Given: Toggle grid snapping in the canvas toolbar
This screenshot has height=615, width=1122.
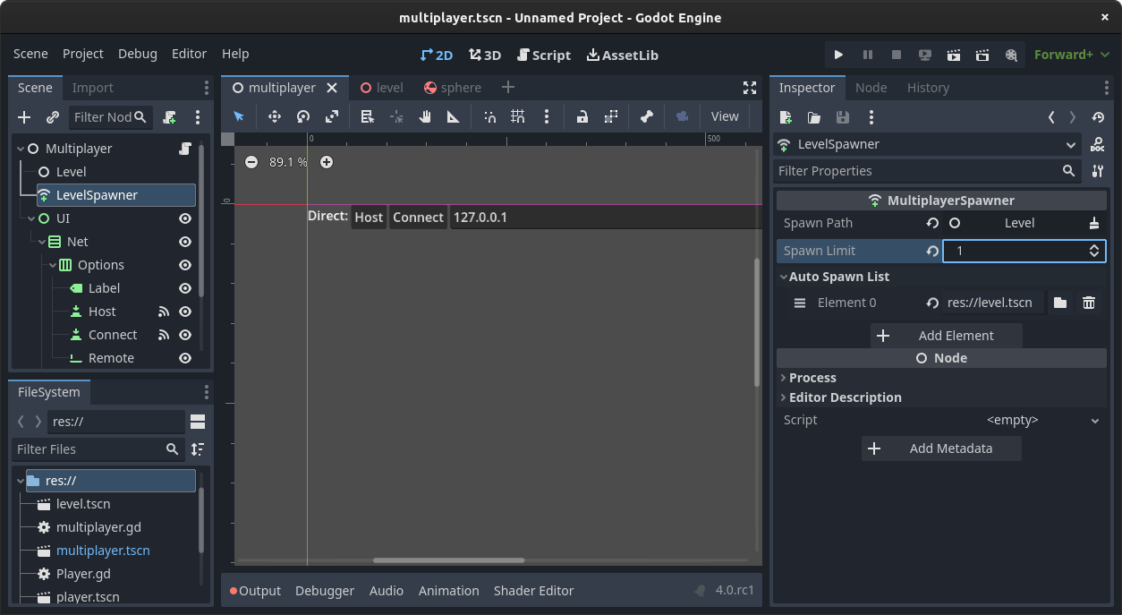Looking at the screenshot, I should [x=517, y=116].
